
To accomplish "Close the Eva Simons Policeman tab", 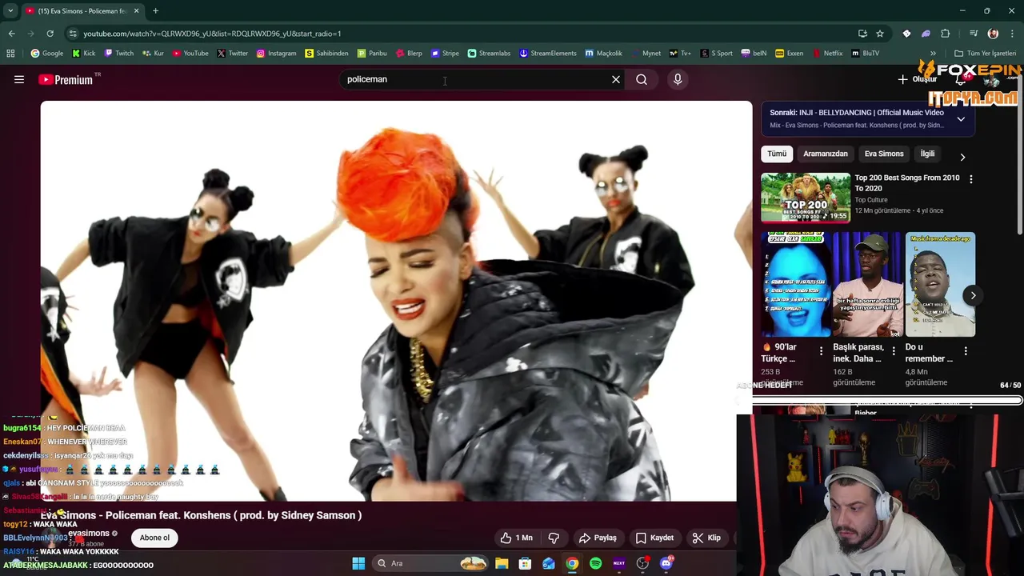I will pyautogui.click(x=136, y=11).
